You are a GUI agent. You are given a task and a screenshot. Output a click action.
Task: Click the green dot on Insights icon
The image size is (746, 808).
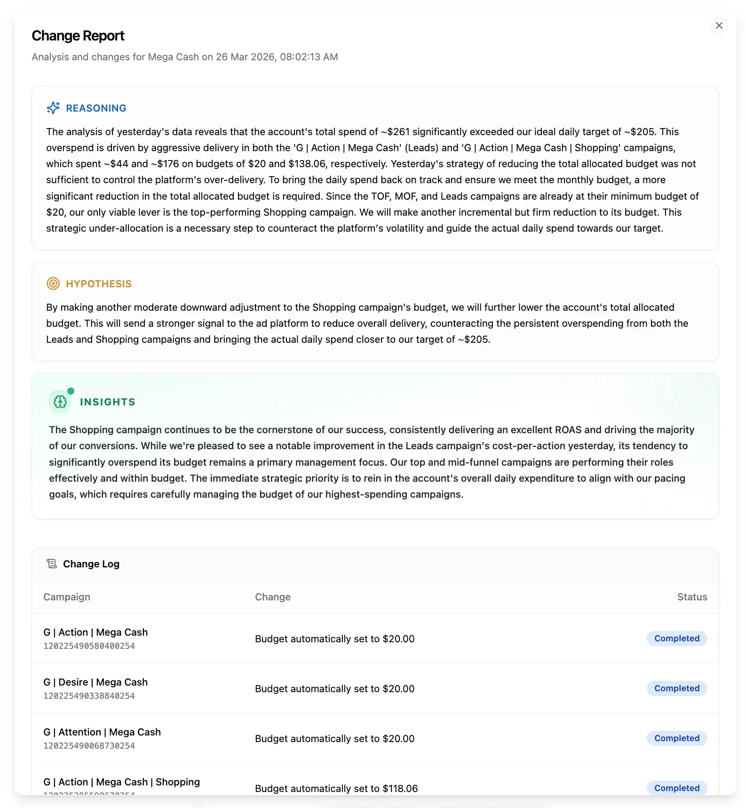[x=71, y=391]
